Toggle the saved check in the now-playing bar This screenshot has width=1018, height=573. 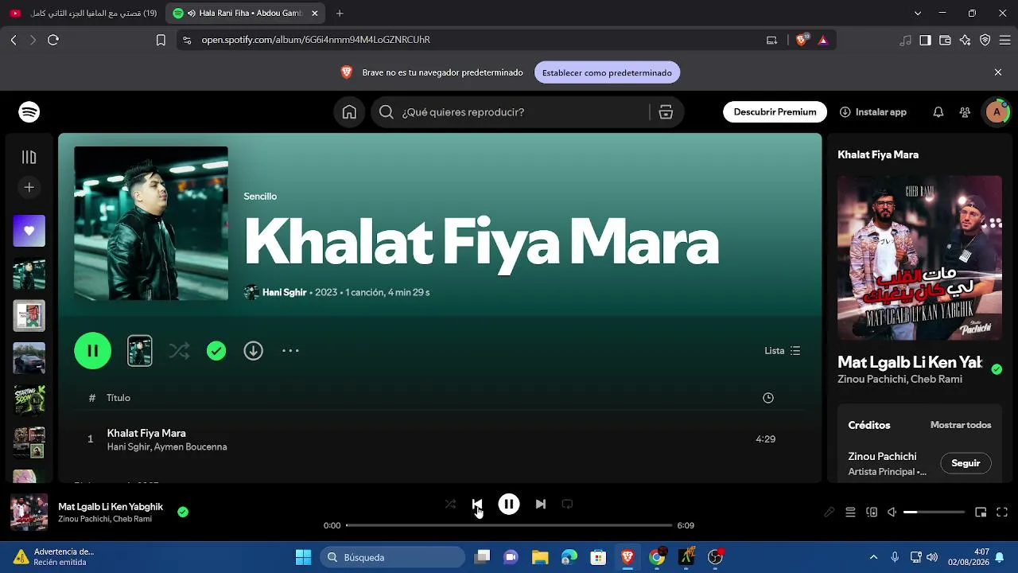tap(183, 512)
